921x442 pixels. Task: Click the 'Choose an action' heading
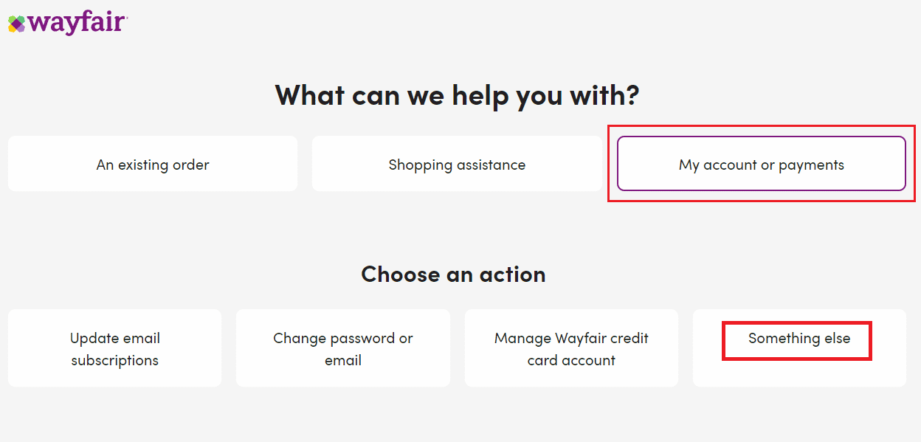pyautogui.click(x=453, y=274)
